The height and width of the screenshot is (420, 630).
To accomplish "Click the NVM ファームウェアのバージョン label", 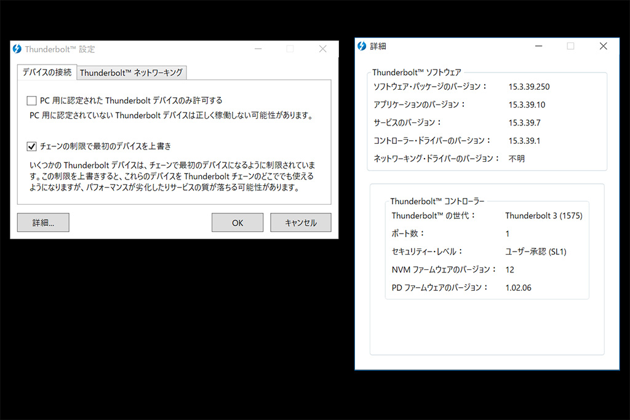I will click(x=444, y=270).
